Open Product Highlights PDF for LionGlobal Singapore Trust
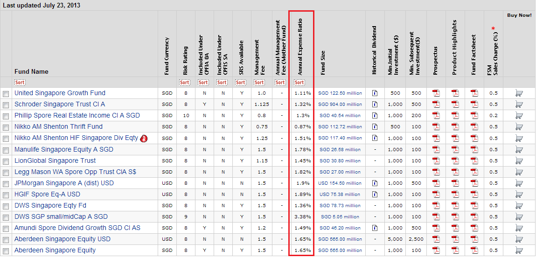 tap(455, 160)
